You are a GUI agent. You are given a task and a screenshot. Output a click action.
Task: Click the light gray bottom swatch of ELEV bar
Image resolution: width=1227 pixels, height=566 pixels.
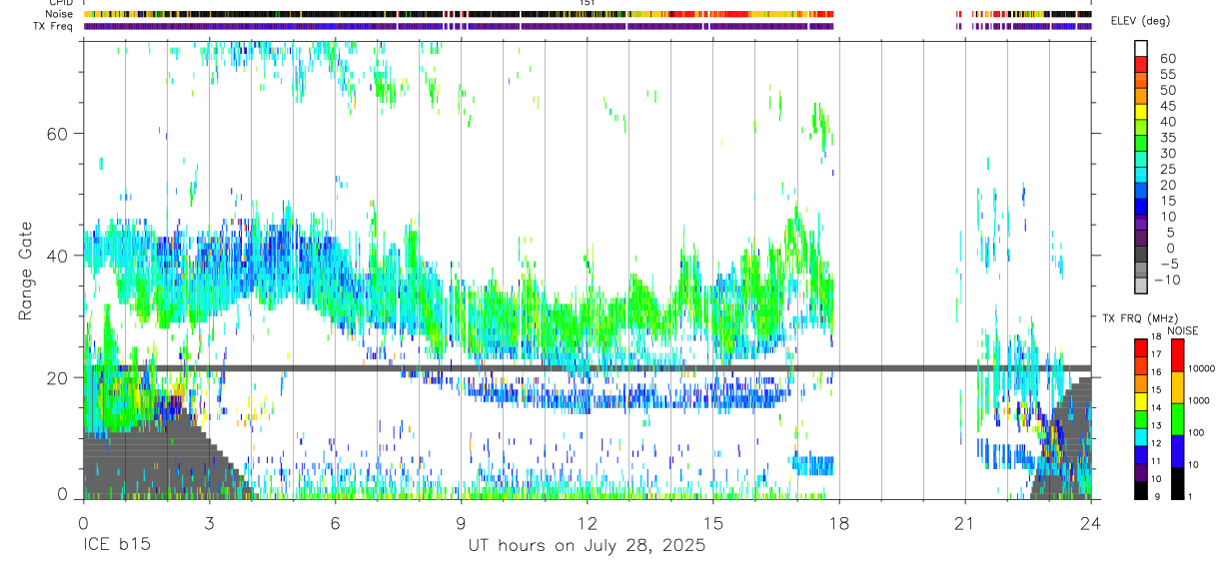tap(1141, 286)
